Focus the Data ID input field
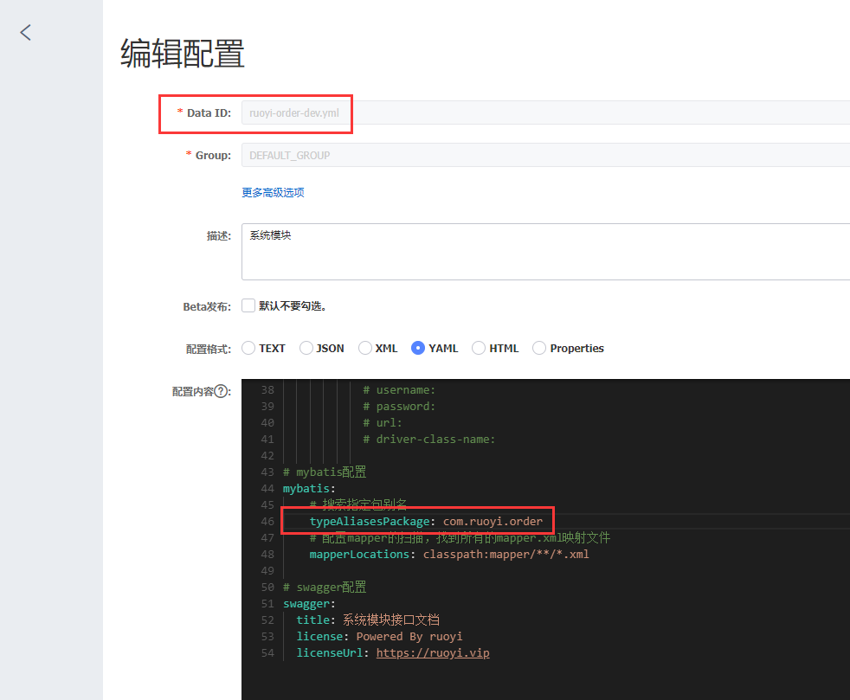The height and width of the screenshot is (700, 850). click(x=545, y=112)
